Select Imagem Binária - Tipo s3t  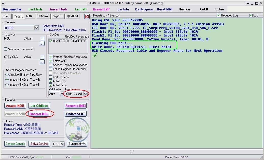(7, 80)
